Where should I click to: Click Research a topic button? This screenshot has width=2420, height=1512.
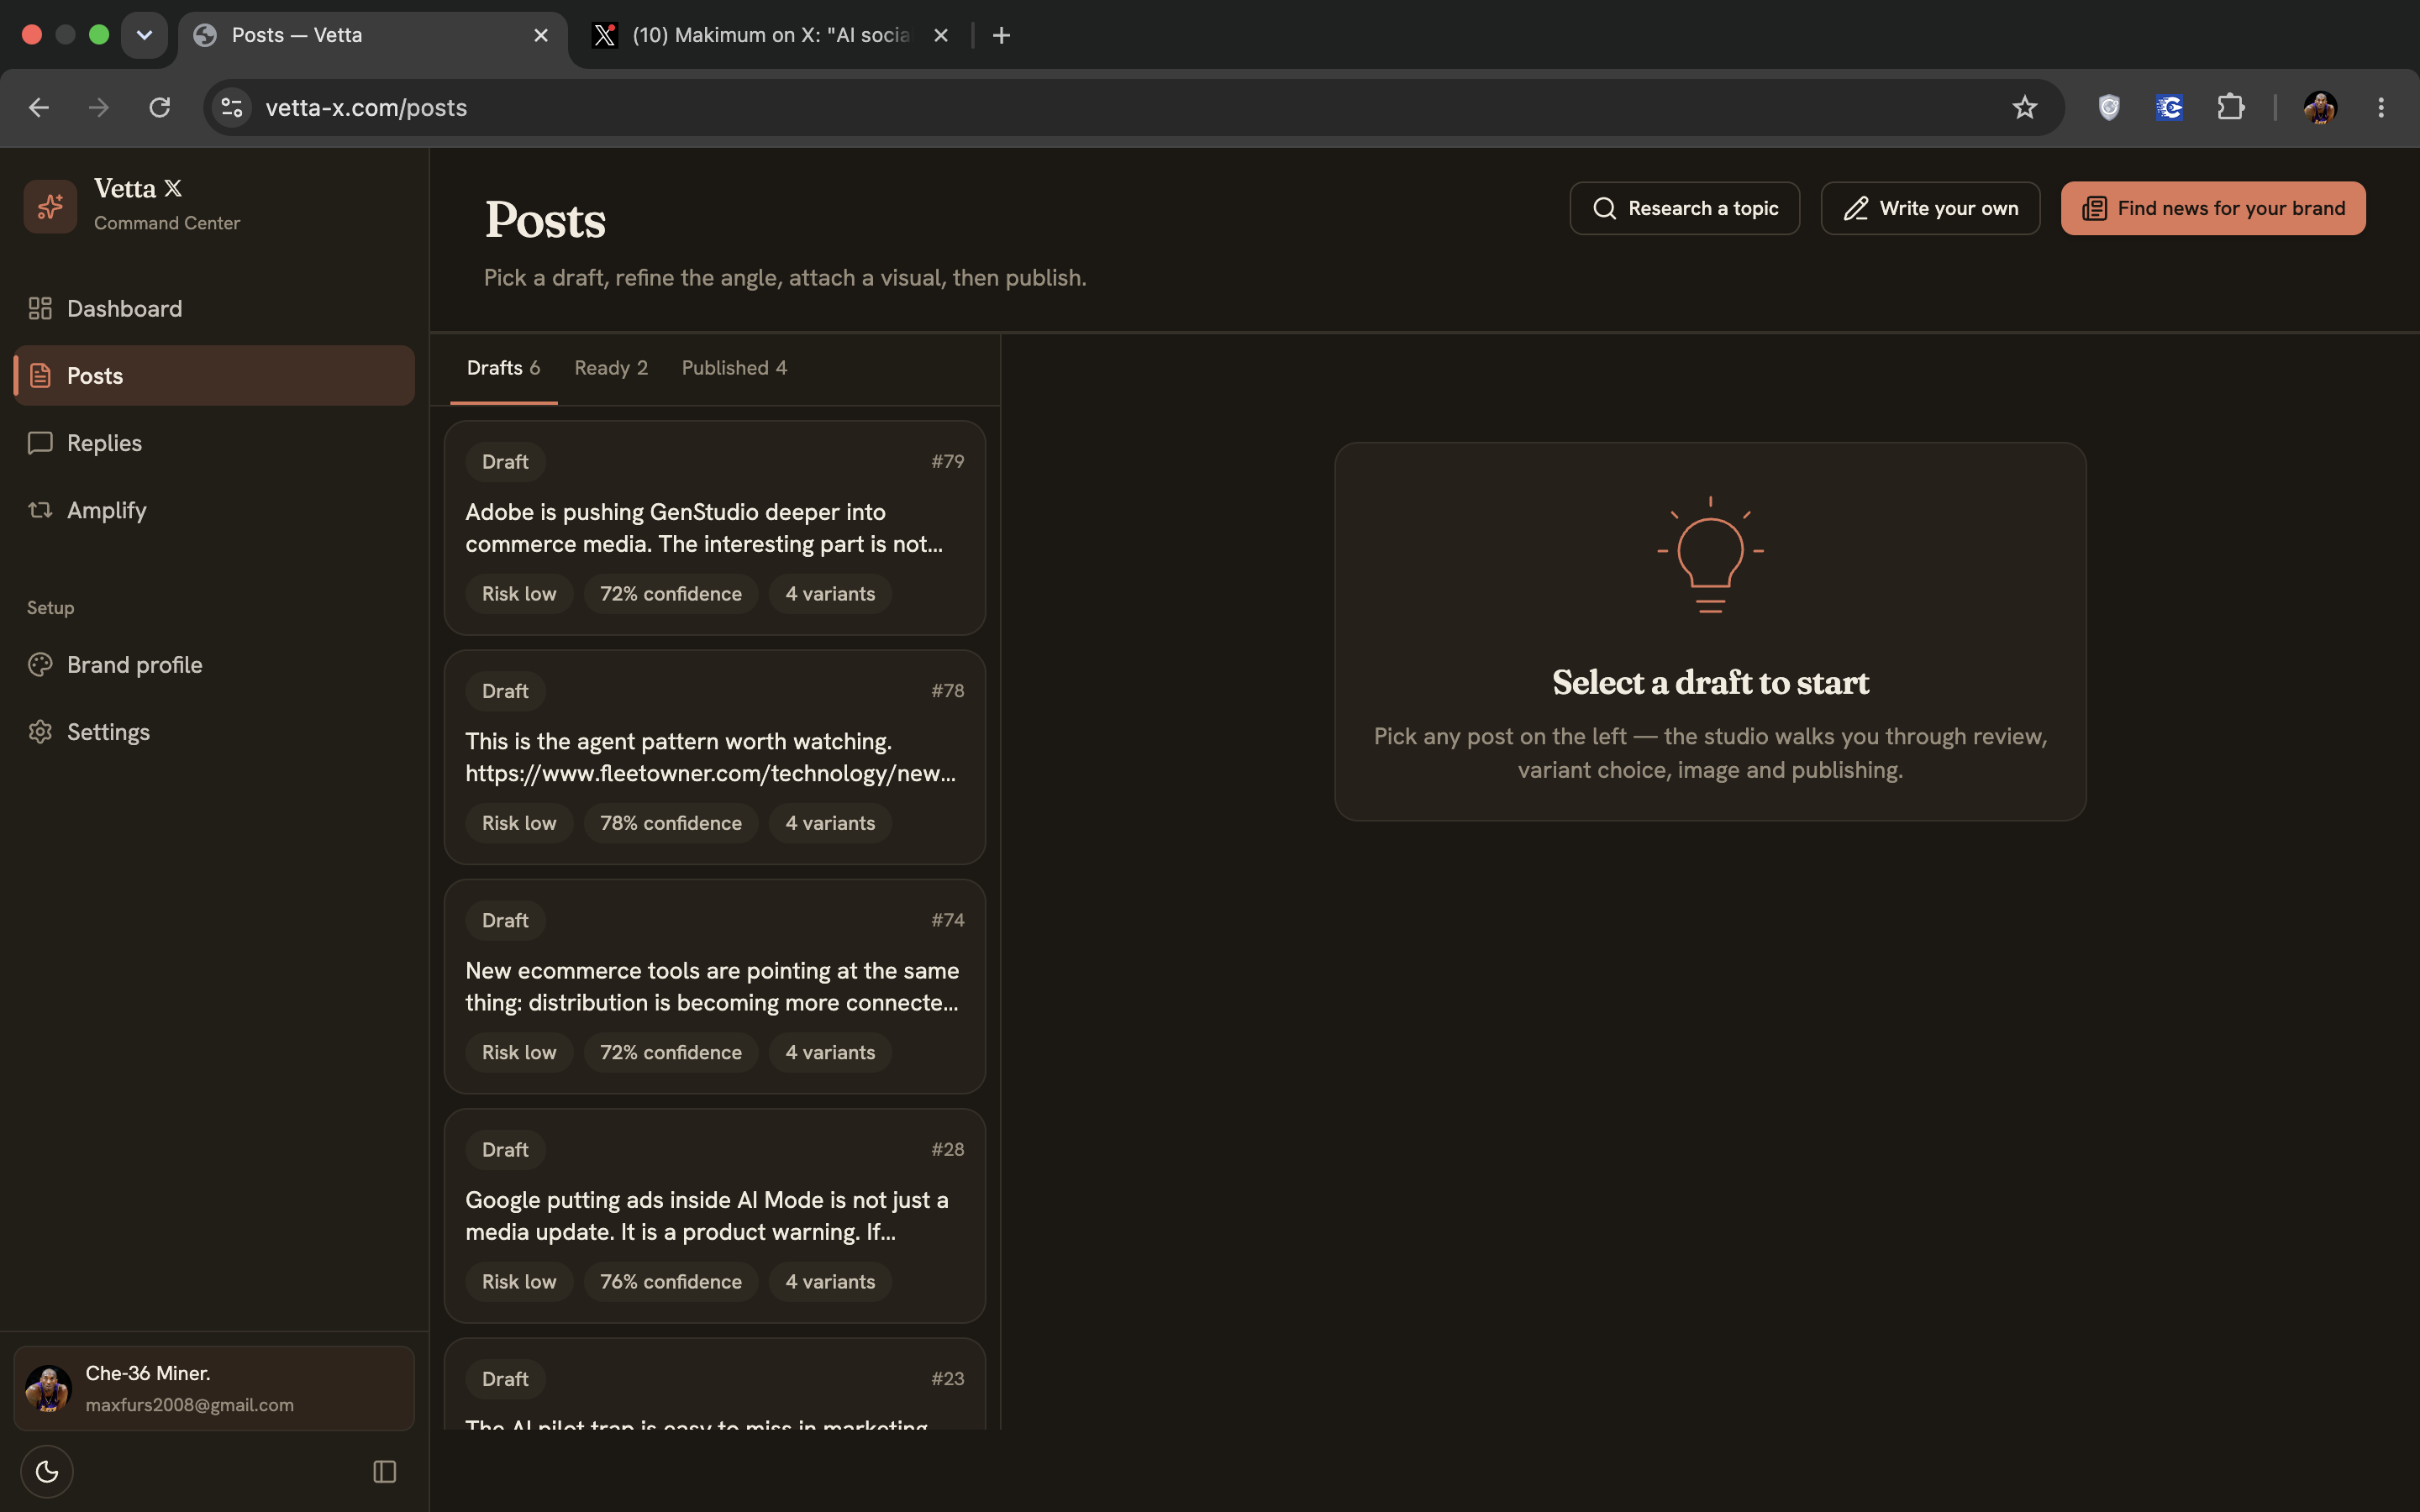[1684, 208]
